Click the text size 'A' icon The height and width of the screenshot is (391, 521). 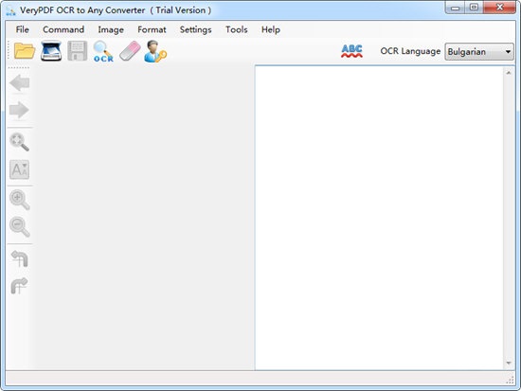click(19, 169)
